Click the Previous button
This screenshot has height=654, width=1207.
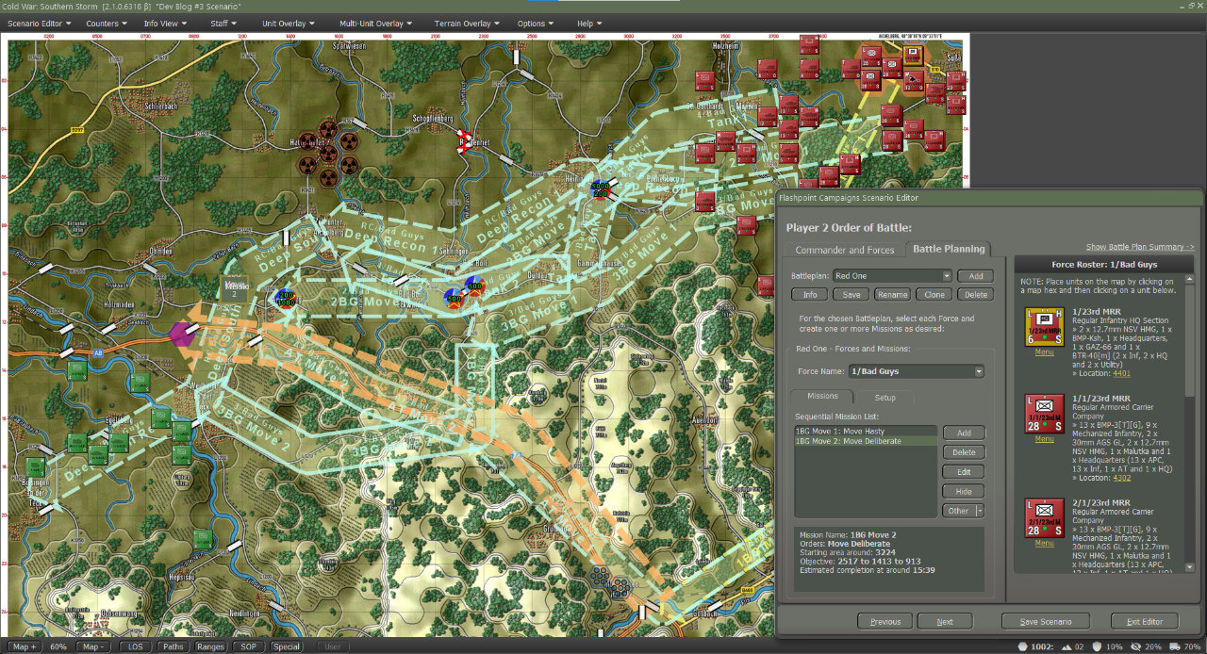pos(885,621)
